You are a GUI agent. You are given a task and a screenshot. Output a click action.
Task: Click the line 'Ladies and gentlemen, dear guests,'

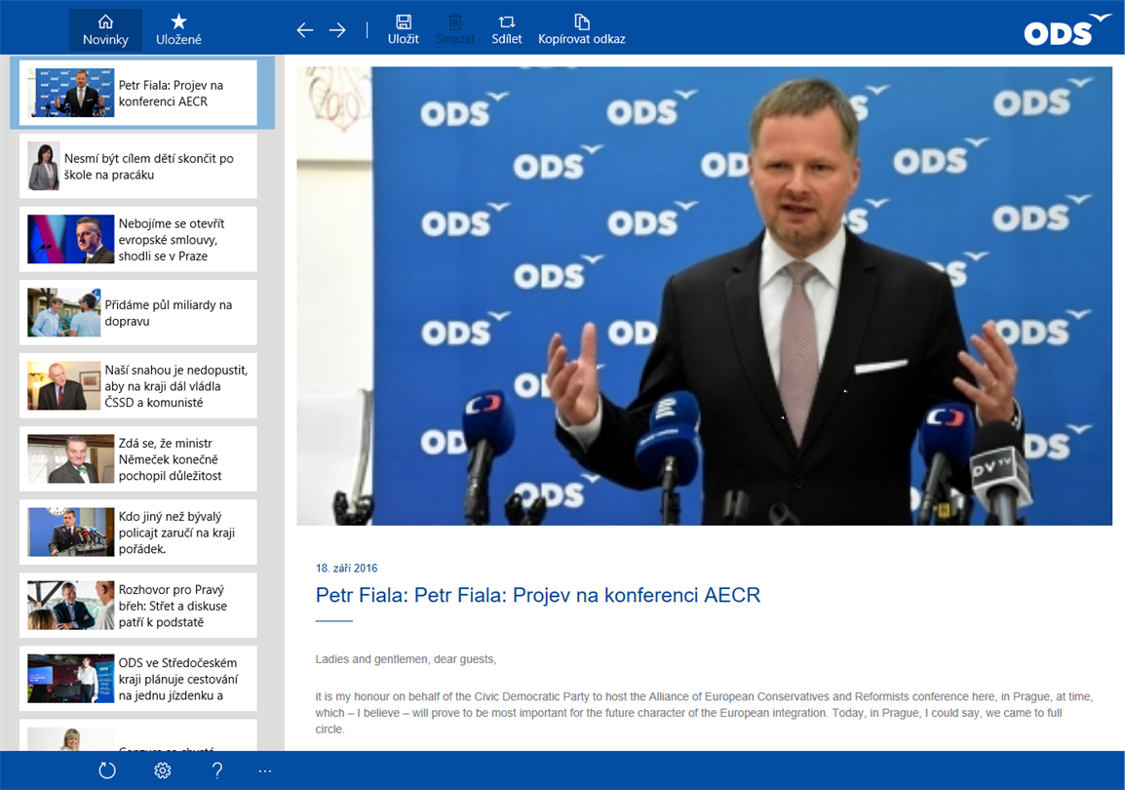point(407,659)
